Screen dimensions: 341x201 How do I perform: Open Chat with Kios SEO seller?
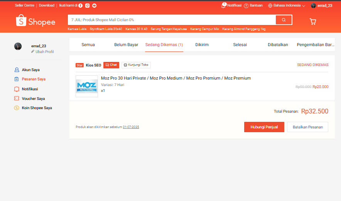pyautogui.click(x=111, y=65)
